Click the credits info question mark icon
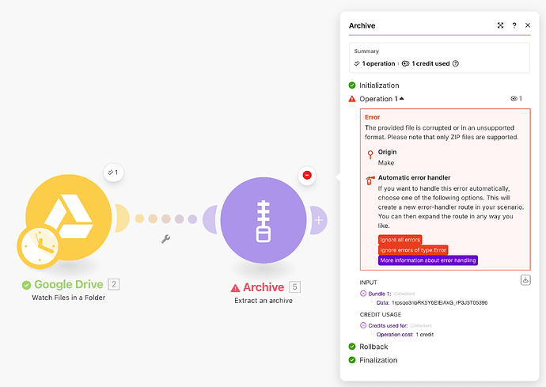The width and height of the screenshot is (546, 387). point(456,63)
